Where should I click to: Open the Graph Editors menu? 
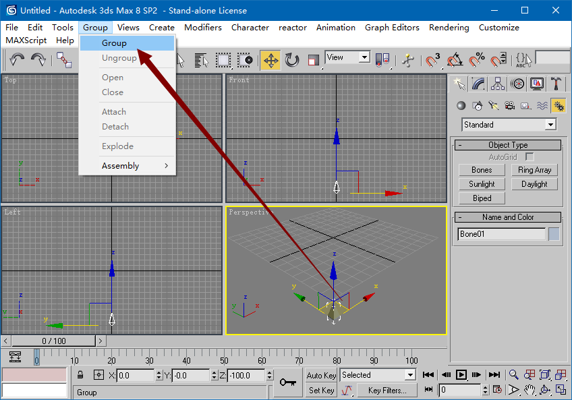(392, 28)
